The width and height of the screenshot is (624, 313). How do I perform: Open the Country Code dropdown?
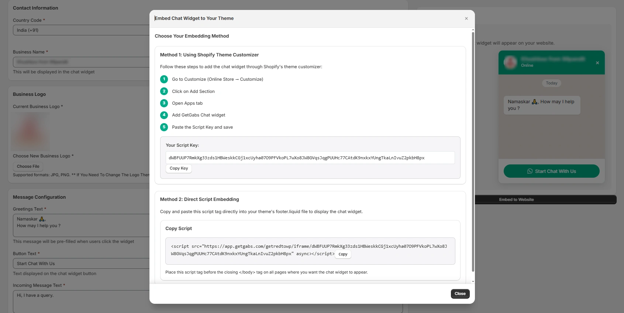pos(81,30)
